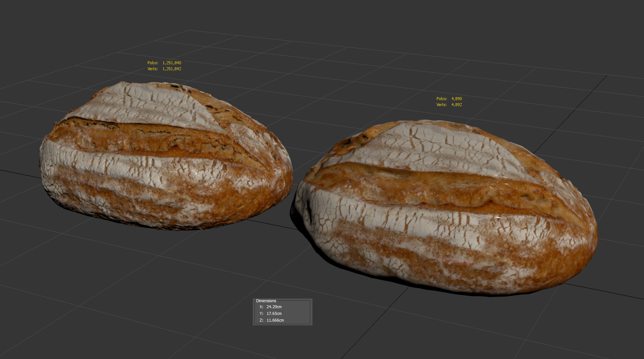Click the Polys 1,251,840 readout
The image size is (644, 359).
pos(164,63)
